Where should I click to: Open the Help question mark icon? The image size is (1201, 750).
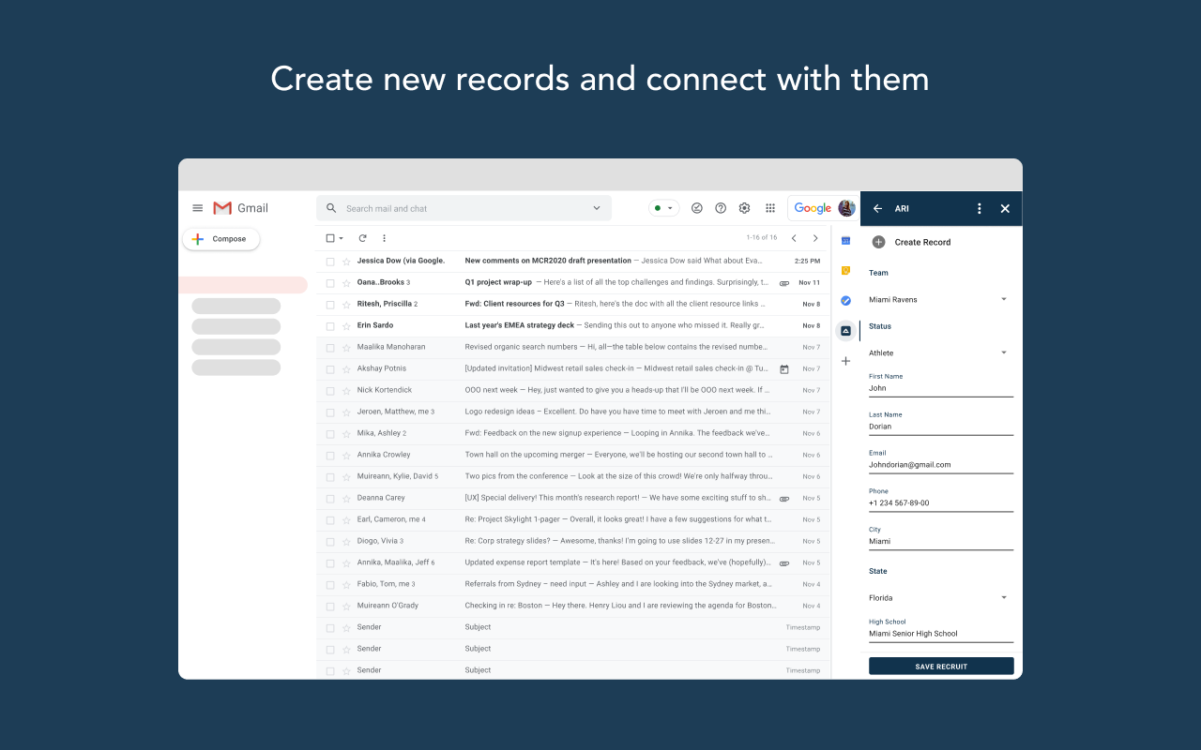pyautogui.click(x=721, y=208)
